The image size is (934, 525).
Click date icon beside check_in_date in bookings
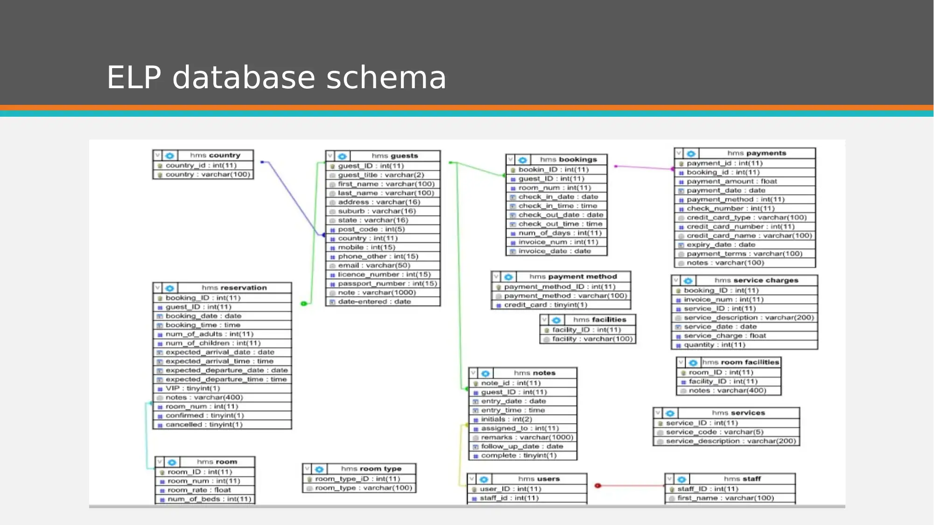tap(513, 197)
